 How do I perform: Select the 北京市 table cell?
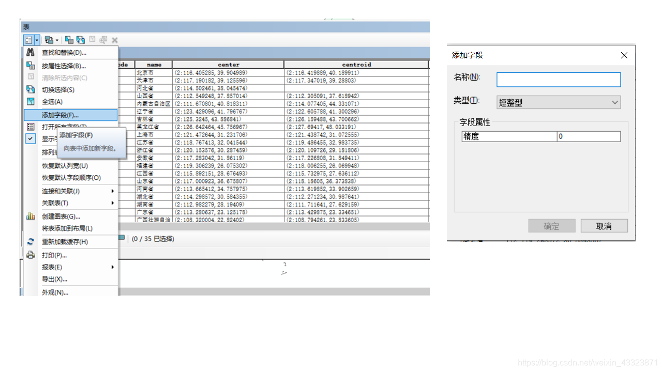point(154,72)
